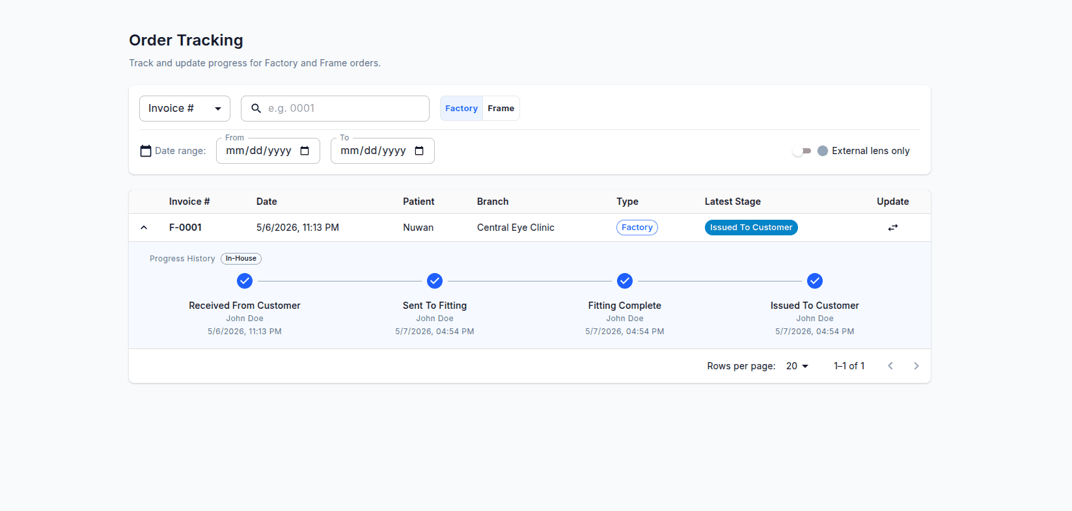Click the Central Eye Clinic branch cell
1072x511 pixels.
515,228
